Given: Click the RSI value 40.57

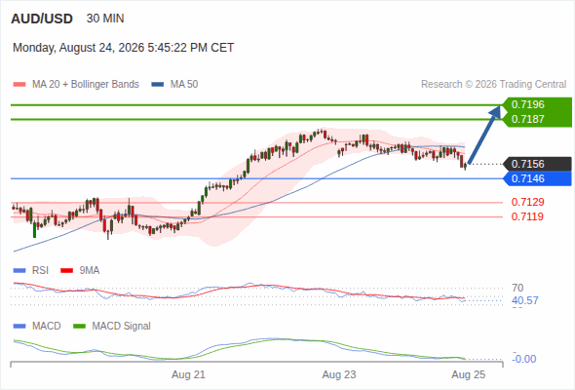Looking at the screenshot, I should [525, 301].
